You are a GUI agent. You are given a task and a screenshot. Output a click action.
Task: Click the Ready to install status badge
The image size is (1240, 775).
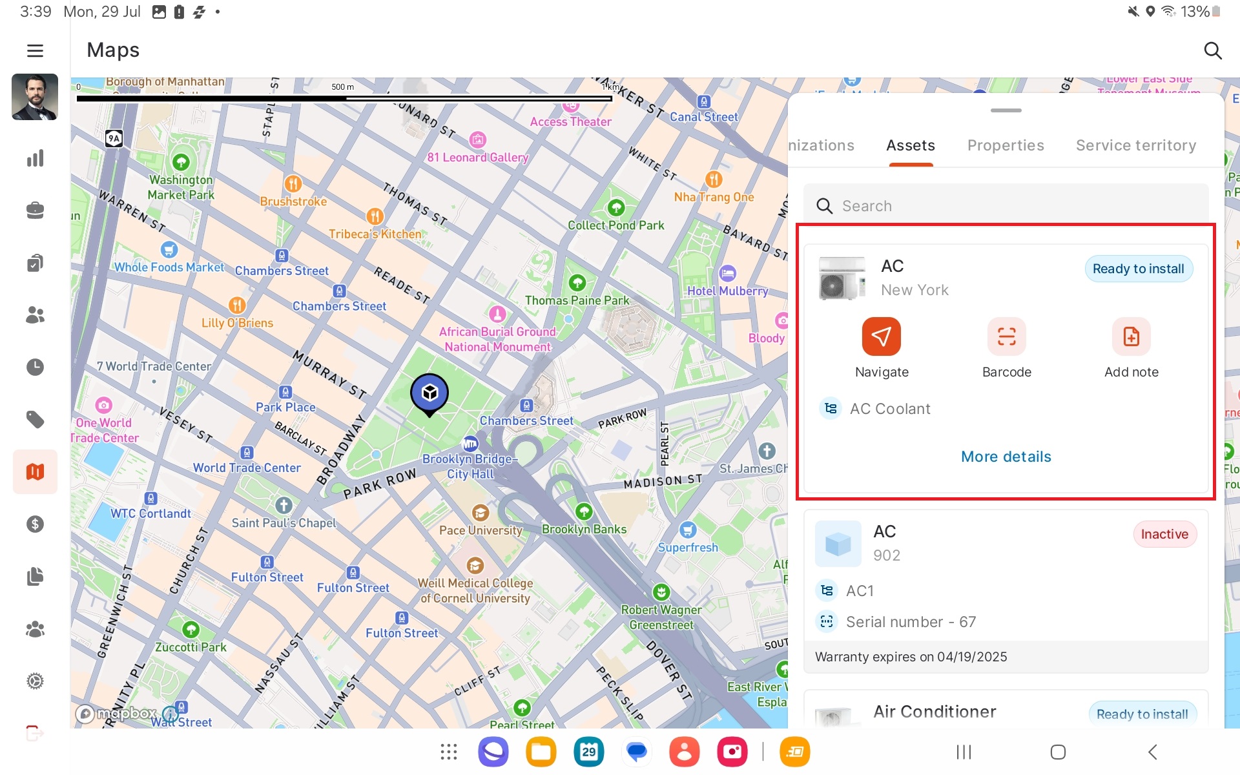click(1138, 269)
